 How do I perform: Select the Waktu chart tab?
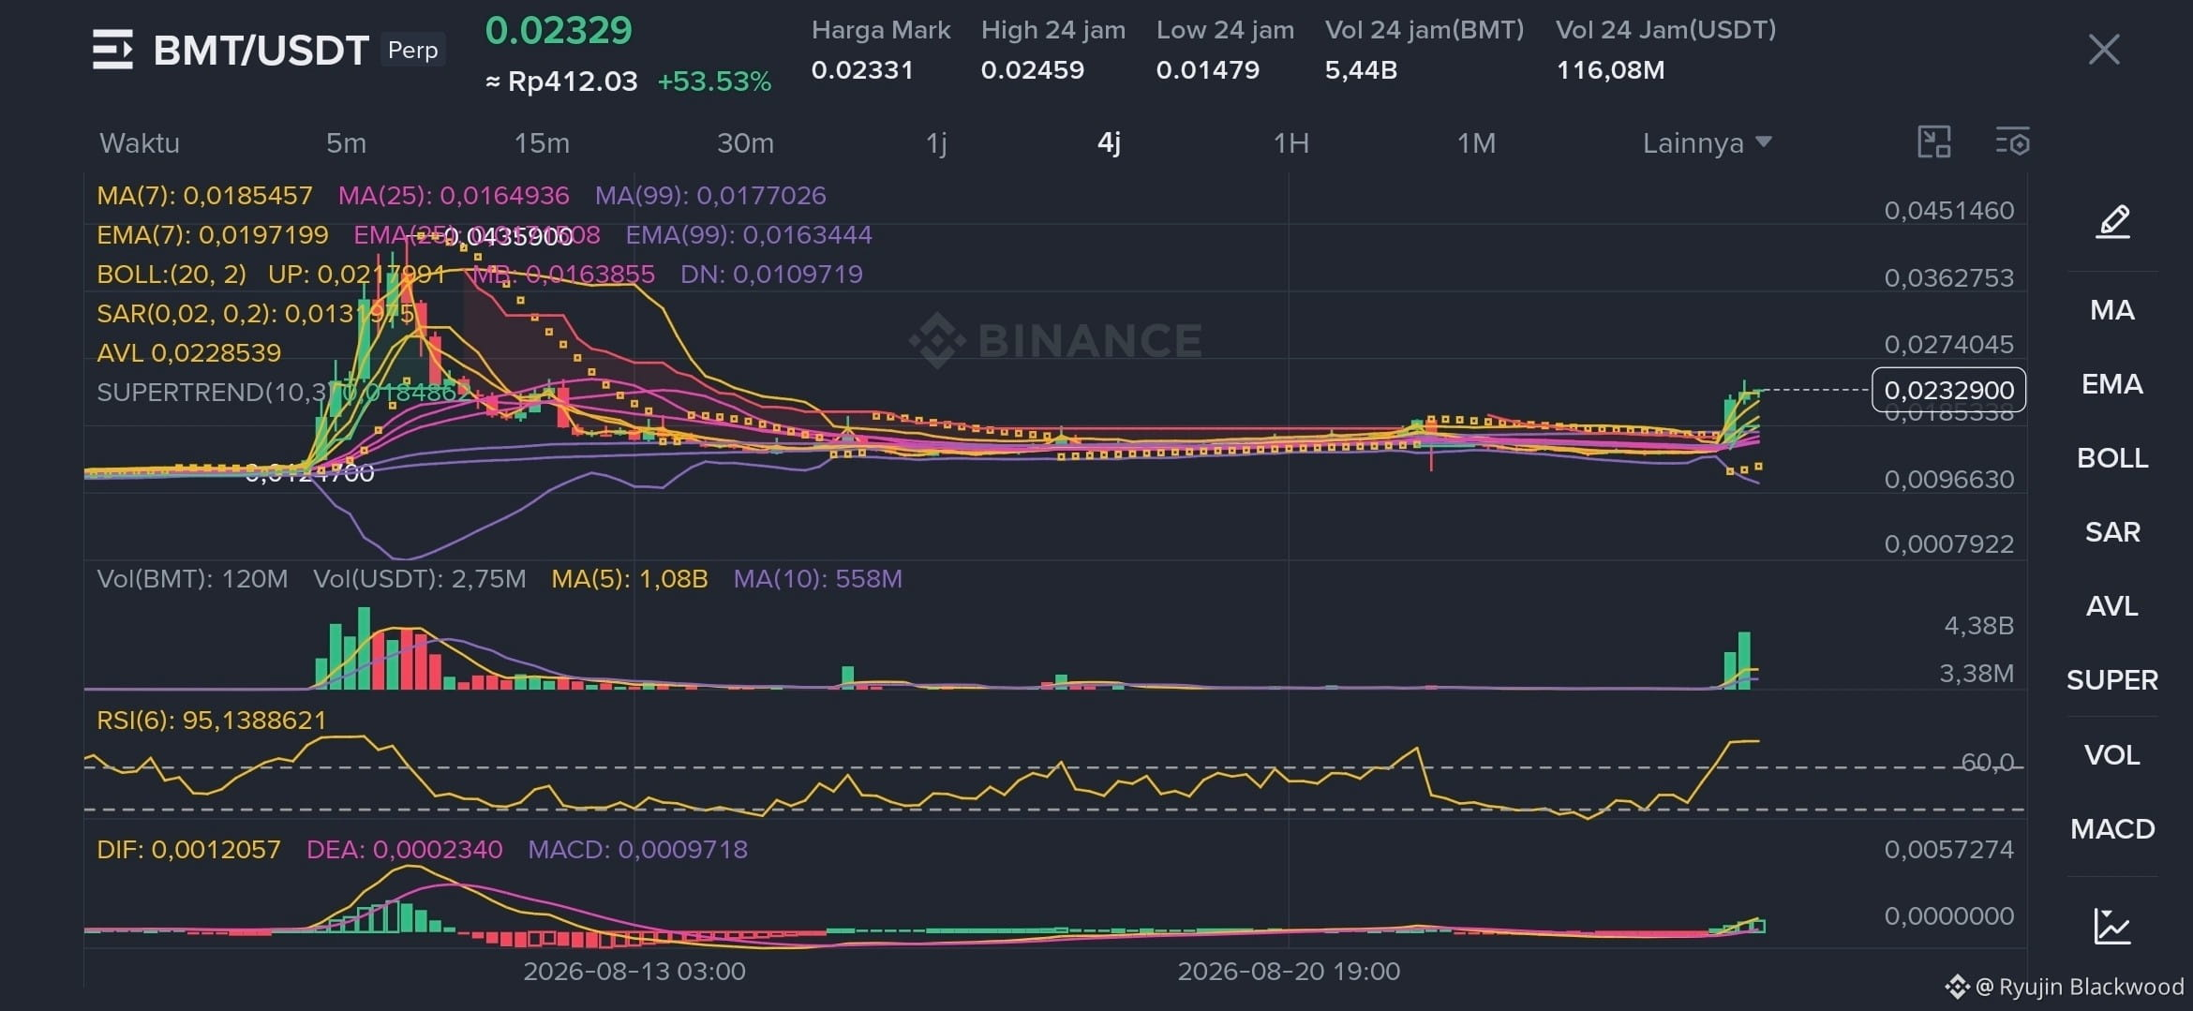pos(140,143)
